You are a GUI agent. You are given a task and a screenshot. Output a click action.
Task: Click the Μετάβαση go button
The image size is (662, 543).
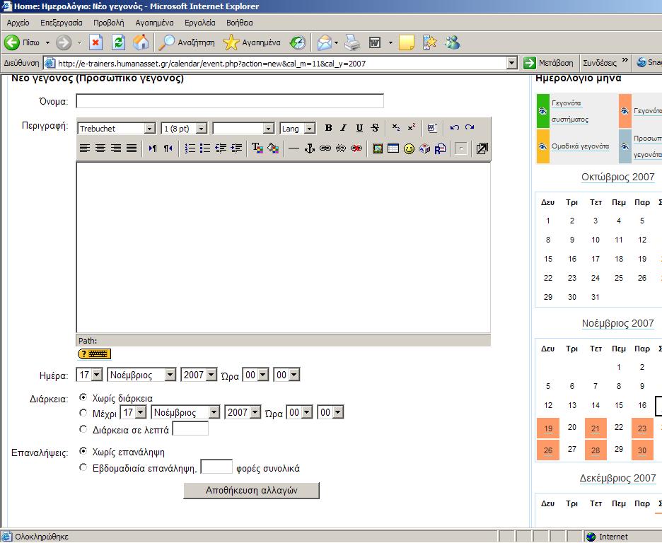click(x=548, y=64)
